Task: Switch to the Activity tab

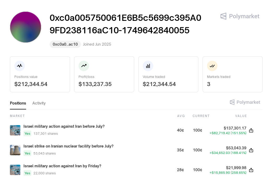Action: tap(39, 103)
